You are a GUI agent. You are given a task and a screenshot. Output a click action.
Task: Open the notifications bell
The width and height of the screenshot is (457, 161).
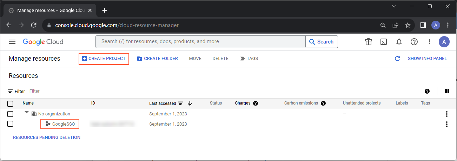[399, 42]
